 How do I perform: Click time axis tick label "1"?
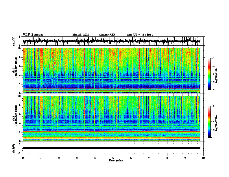click(41, 158)
